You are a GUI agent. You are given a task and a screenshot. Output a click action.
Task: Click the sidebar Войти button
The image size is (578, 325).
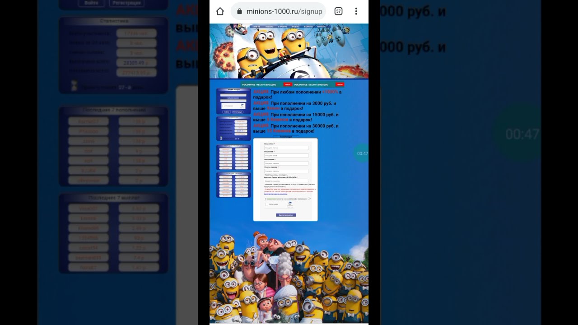click(227, 112)
